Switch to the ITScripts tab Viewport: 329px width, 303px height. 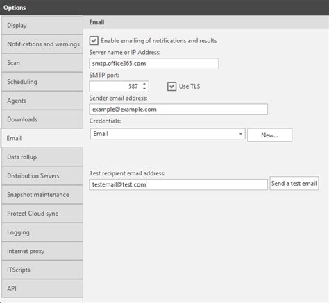tap(42, 270)
